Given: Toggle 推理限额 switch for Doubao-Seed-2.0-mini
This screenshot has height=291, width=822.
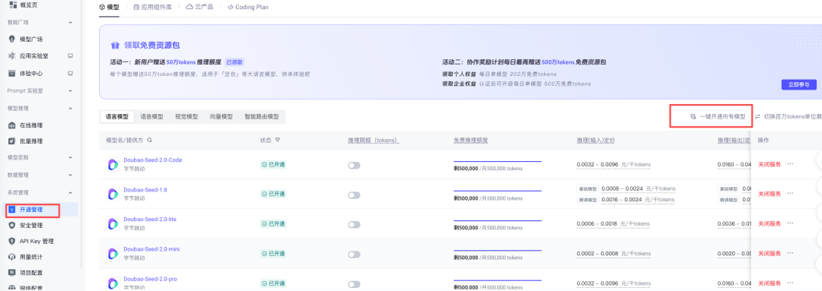Looking at the screenshot, I should tap(354, 255).
